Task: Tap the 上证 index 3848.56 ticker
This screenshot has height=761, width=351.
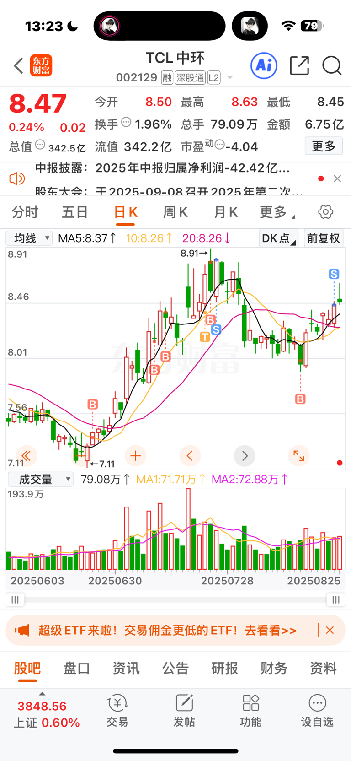Action: [46, 714]
